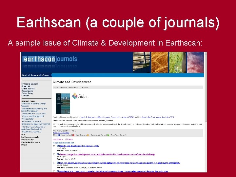This screenshot has height=177, width=236.
Task: Open the Books tab in the blue bar
Action: 26,75
